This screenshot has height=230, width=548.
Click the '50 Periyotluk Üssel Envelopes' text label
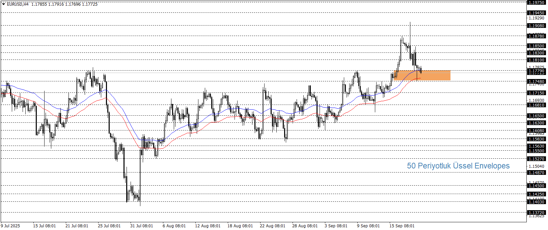(458, 166)
